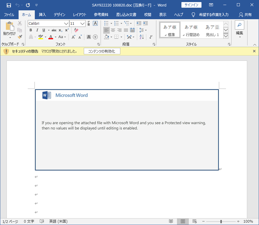Viewport: 259px width, 225px height.
Task: Click the サインイン button
Action: coord(191,5)
